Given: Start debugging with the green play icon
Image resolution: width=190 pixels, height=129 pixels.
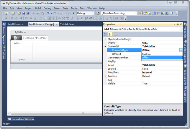Looking at the screenshot, I should tap(73, 13).
